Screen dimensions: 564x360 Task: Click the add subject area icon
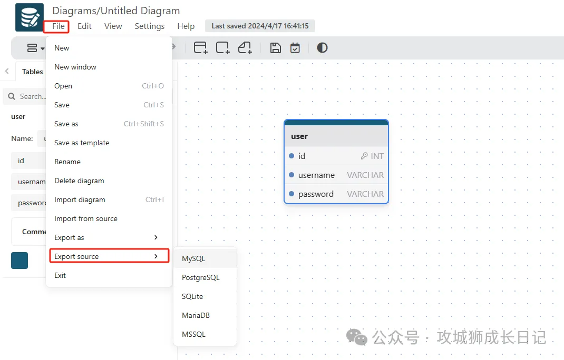[222, 48]
